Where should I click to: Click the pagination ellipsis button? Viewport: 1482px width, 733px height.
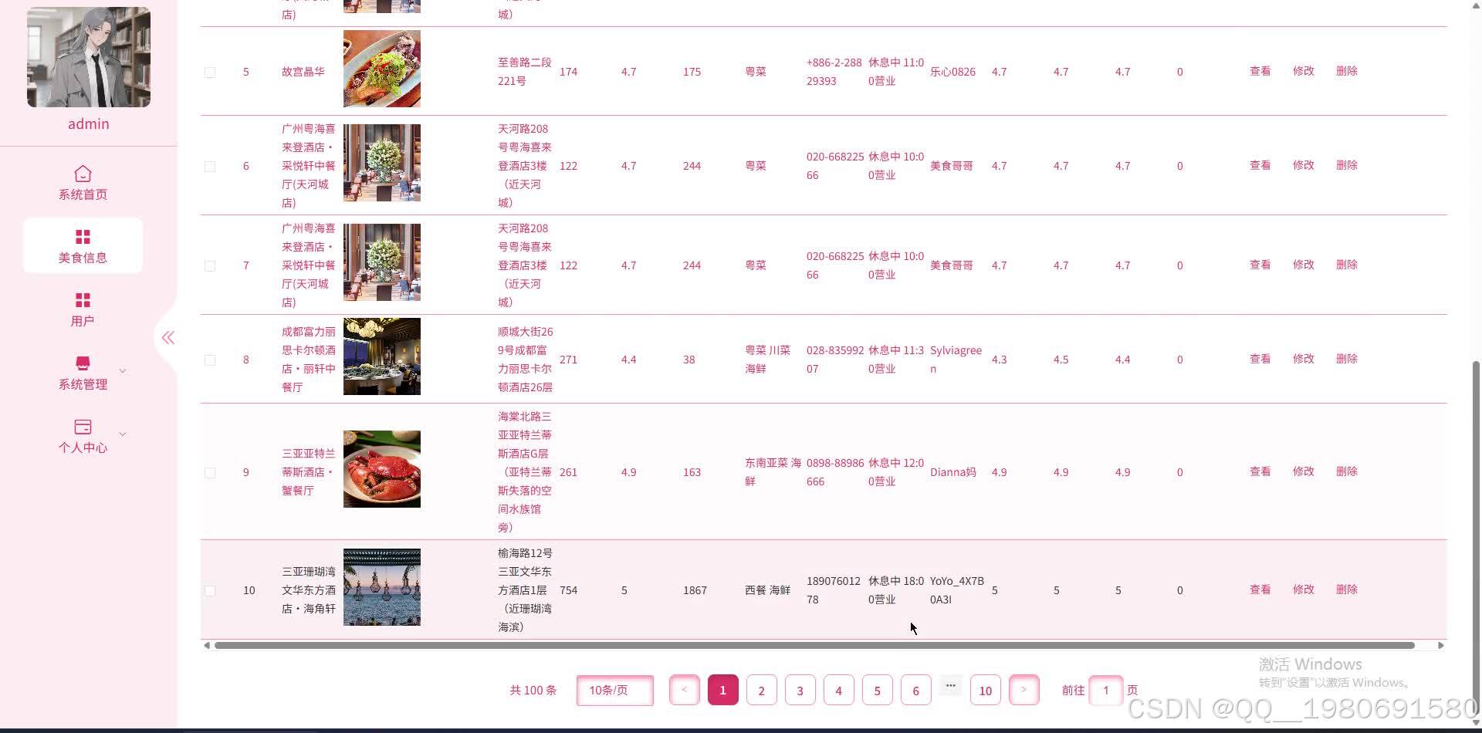pyautogui.click(x=950, y=685)
